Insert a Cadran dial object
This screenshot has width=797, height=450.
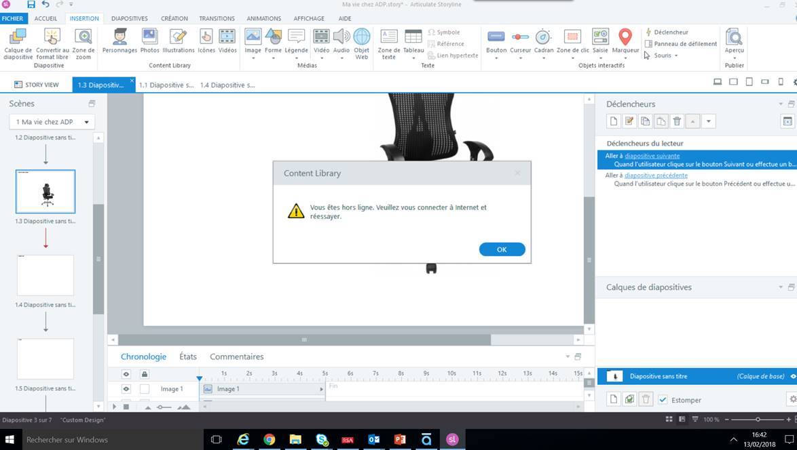pos(543,41)
